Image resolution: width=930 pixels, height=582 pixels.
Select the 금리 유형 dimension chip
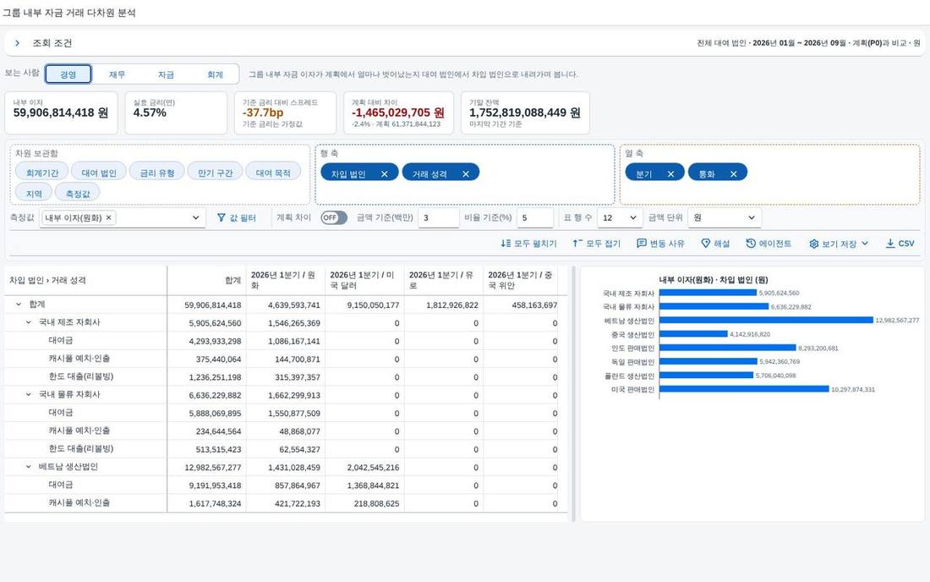click(157, 173)
